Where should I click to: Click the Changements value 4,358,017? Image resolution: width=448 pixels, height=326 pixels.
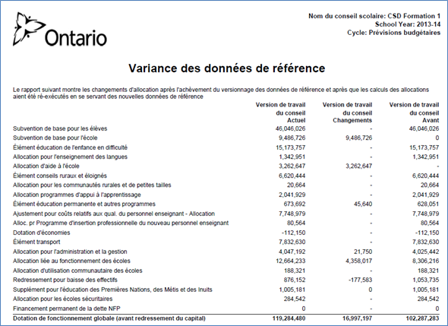click(x=359, y=261)
